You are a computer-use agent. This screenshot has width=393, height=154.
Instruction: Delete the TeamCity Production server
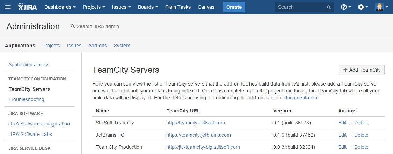point(361,147)
